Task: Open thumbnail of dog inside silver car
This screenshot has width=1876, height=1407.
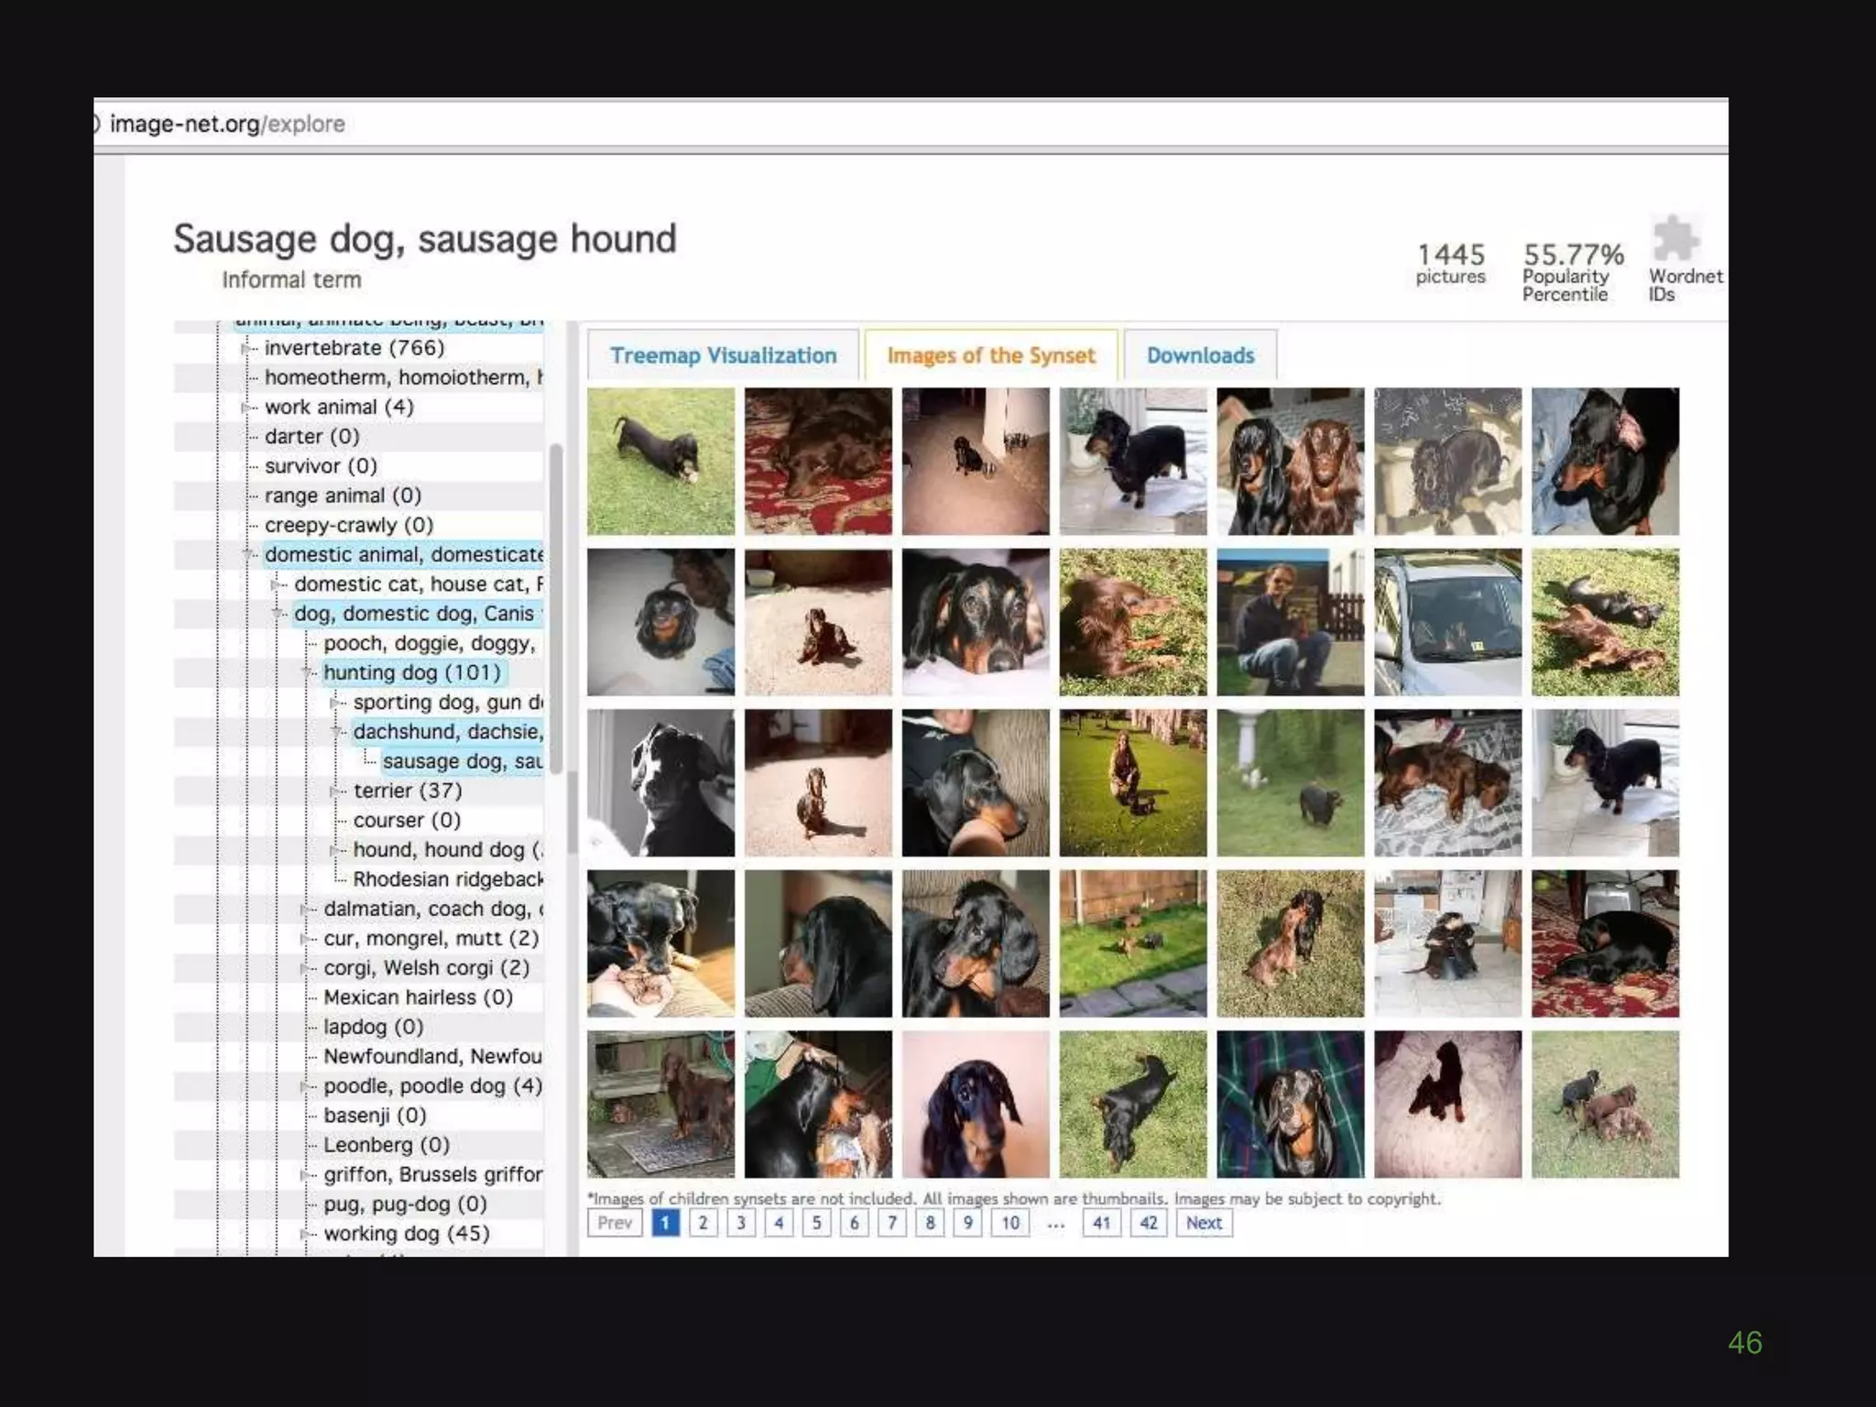Action: pyautogui.click(x=1447, y=622)
